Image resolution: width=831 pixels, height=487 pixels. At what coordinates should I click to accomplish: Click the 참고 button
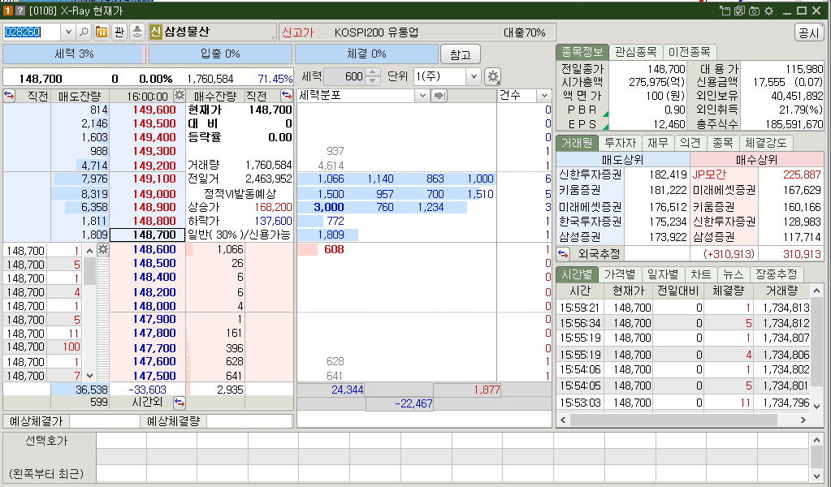coord(460,54)
